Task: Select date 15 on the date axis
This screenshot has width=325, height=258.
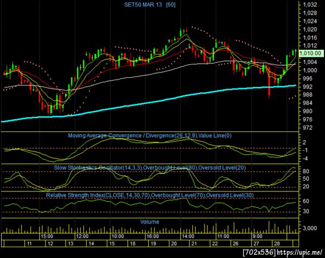Action: click(112, 243)
